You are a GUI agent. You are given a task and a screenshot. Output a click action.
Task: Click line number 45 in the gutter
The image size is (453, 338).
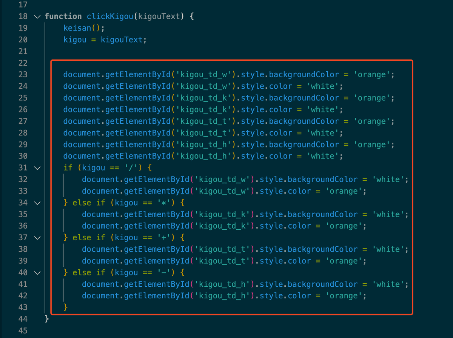point(23,331)
